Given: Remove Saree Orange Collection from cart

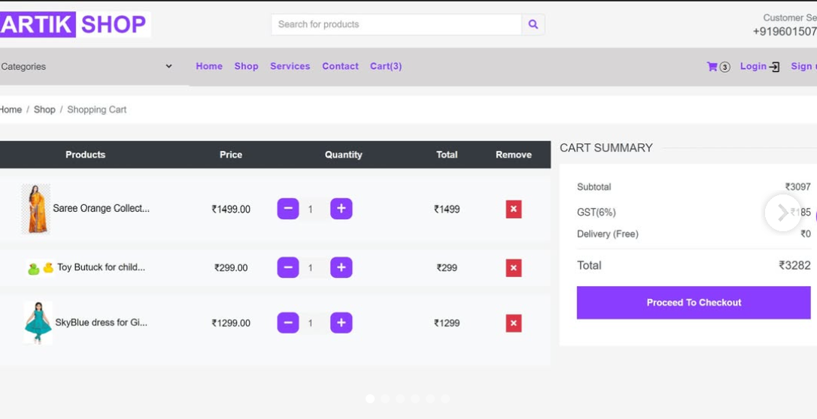Looking at the screenshot, I should tap(513, 209).
